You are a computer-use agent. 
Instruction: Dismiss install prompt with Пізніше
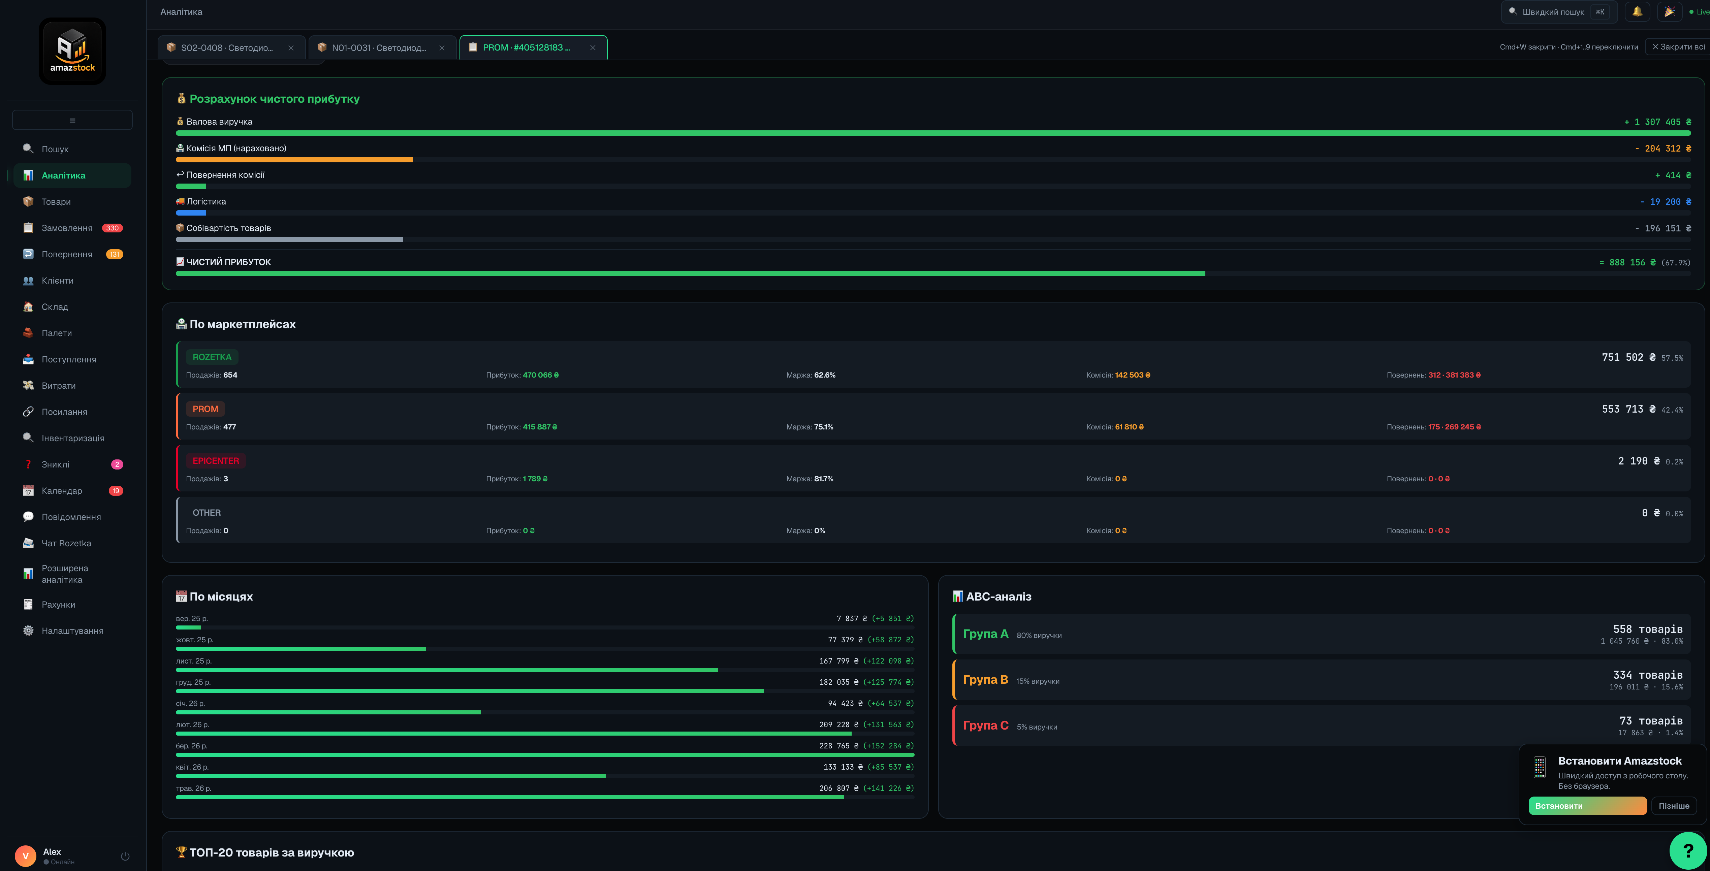click(1674, 806)
